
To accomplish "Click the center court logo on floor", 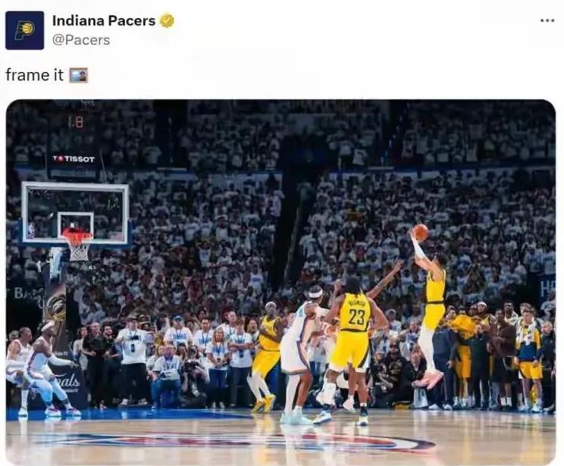I will pos(237,440).
